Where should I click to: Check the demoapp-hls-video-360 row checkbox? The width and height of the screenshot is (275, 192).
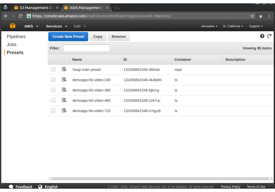coord(53,90)
